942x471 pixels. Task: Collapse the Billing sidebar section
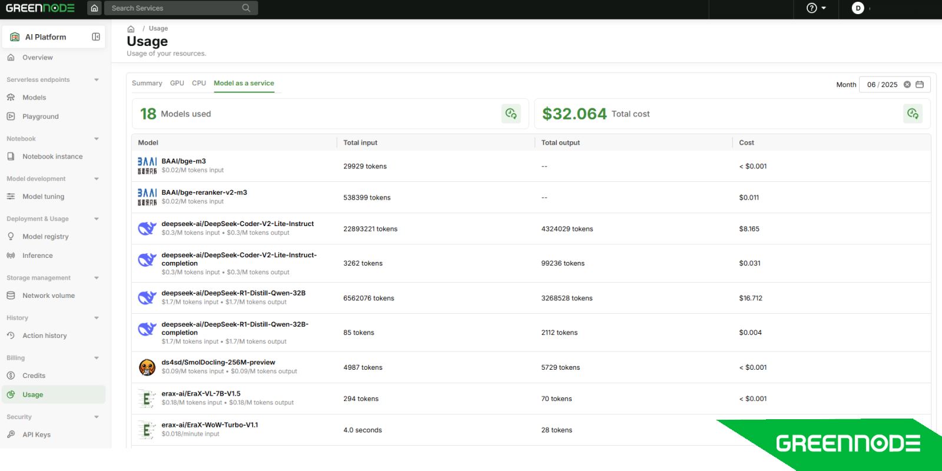[97, 358]
